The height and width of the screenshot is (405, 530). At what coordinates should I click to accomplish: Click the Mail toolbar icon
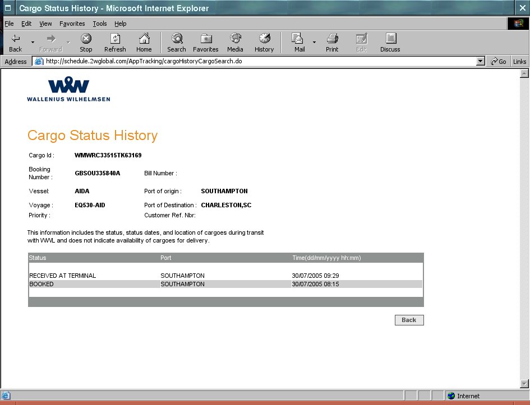(297, 39)
